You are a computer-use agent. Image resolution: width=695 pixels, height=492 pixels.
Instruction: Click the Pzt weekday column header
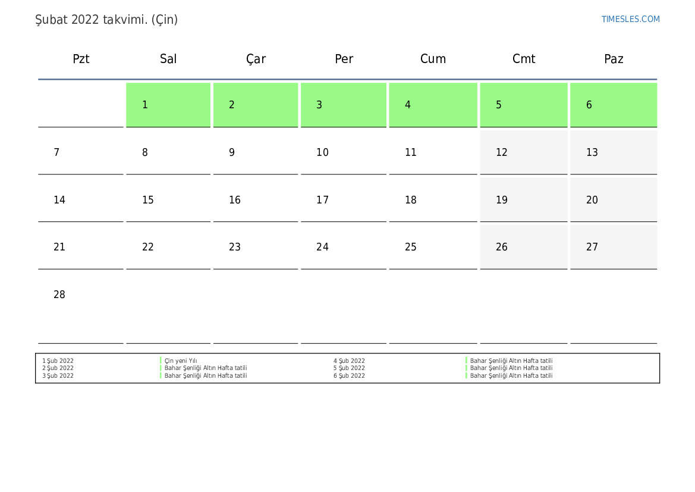pyautogui.click(x=81, y=59)
